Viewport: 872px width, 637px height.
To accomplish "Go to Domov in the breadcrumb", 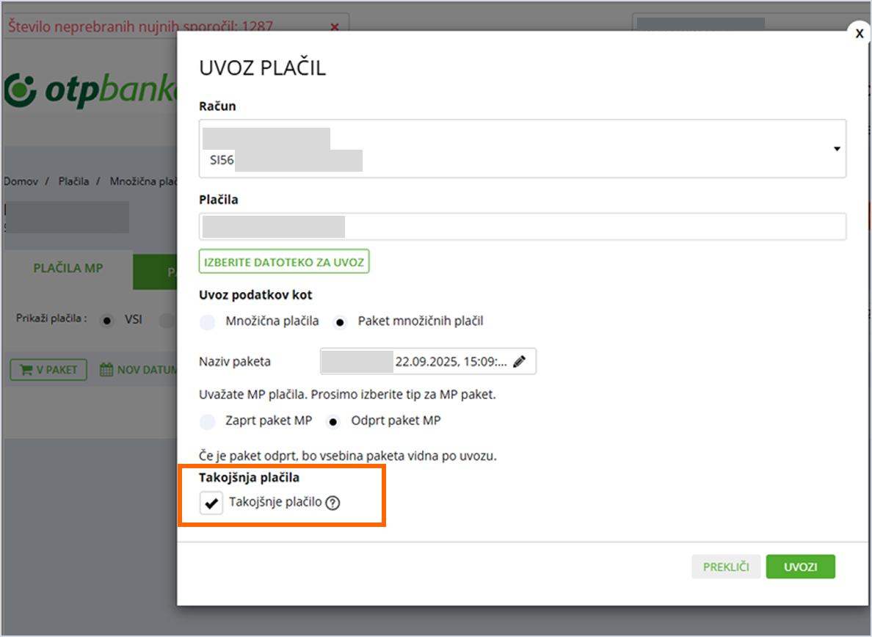I will coord(21,181).
